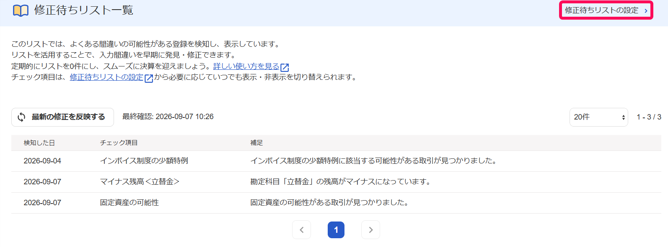Click 2026-09-07 in the 固定資産の可能性 row

pyautogui.click(x=42, y=203)
